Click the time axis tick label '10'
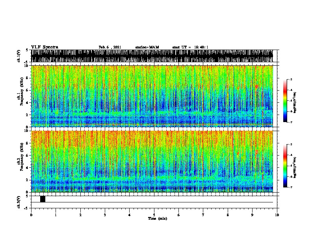The image size is (312, 241). [x=277, y=215]
